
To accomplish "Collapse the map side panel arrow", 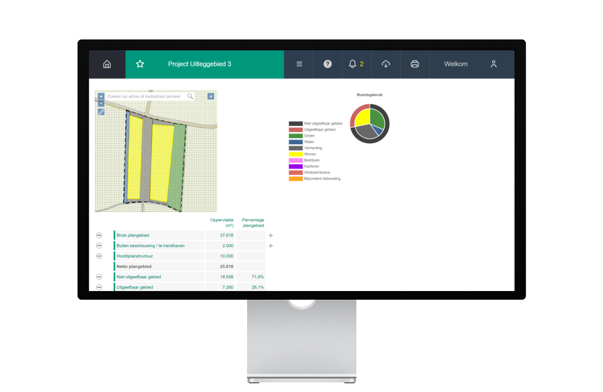I will coord(211,96).
